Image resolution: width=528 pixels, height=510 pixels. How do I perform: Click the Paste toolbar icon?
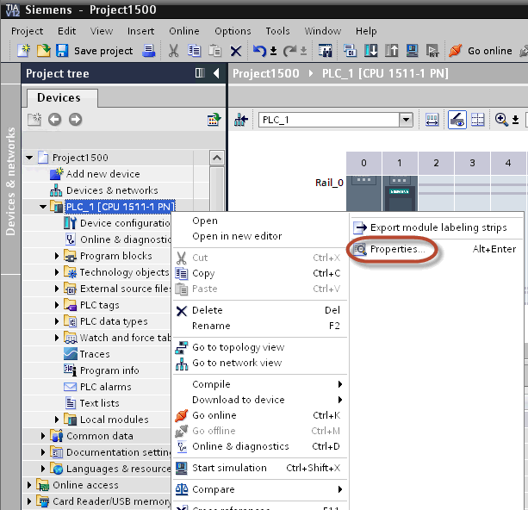214,51
